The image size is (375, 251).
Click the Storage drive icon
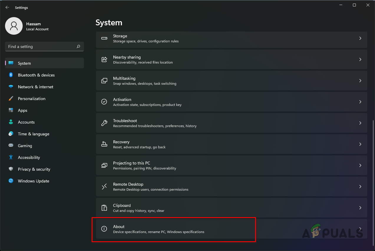[104, 38]
